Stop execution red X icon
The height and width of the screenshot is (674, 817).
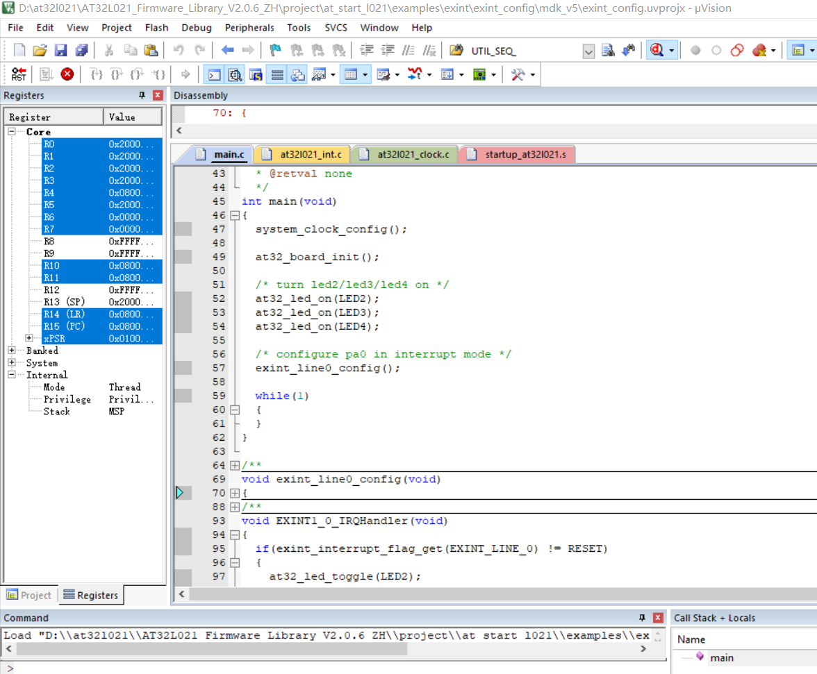pyautogui.click(x=67, y=74)
